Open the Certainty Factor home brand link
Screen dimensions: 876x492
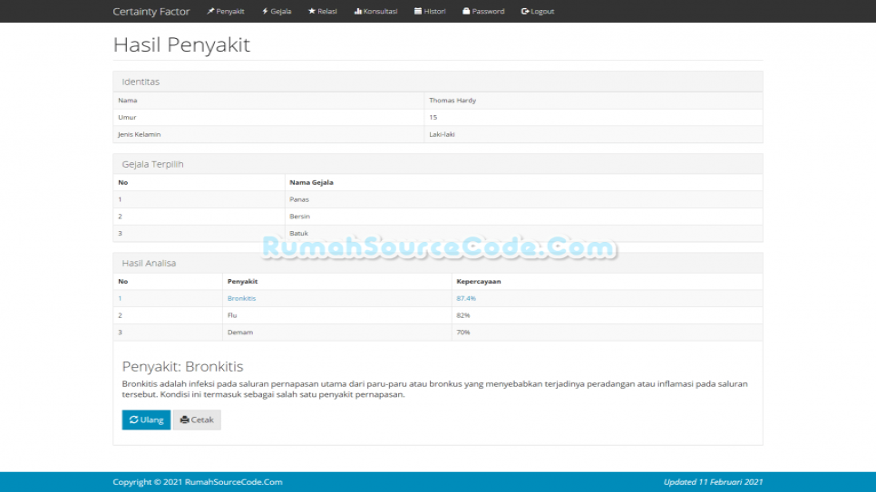[x=151, y=11]
